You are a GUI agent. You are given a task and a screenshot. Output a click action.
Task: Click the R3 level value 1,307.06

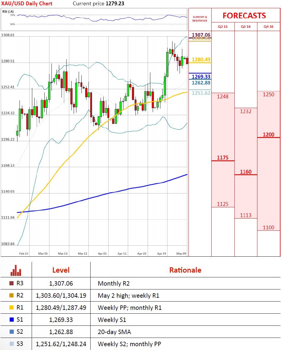[61, 284]
